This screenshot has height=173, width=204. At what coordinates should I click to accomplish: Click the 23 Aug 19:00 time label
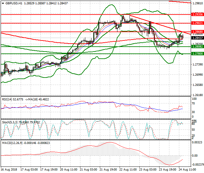[x=168, y=170]
